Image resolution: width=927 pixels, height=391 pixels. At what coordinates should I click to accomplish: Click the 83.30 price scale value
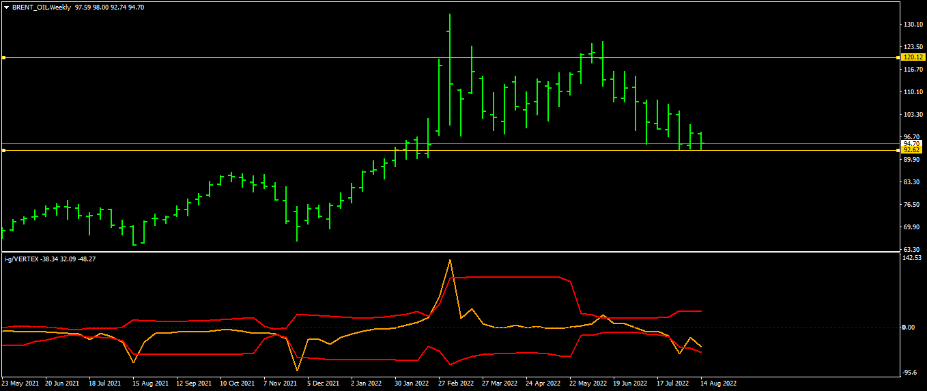[912, 182]
